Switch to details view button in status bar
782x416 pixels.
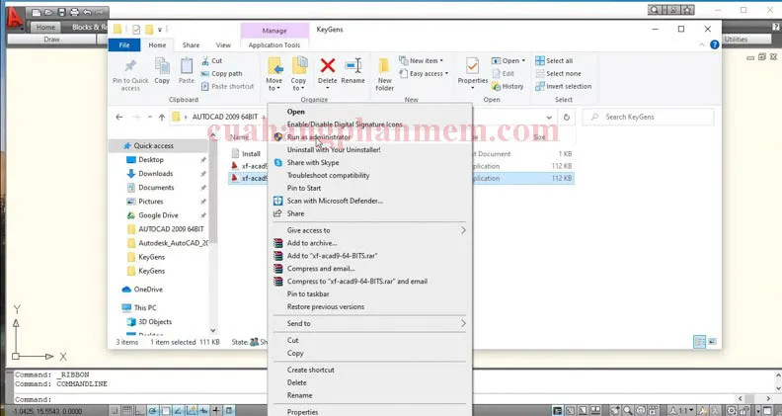click(x=700, y=342)
